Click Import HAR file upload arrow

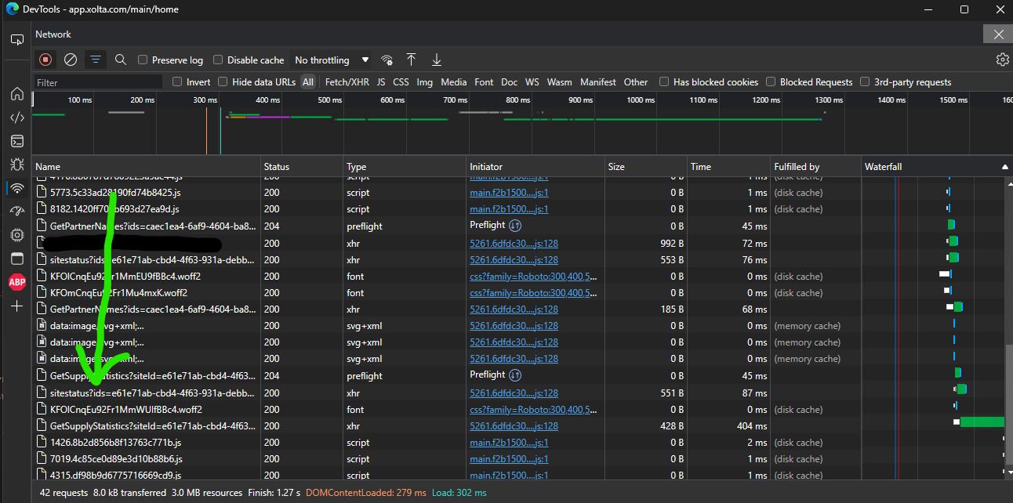[411, 60]
